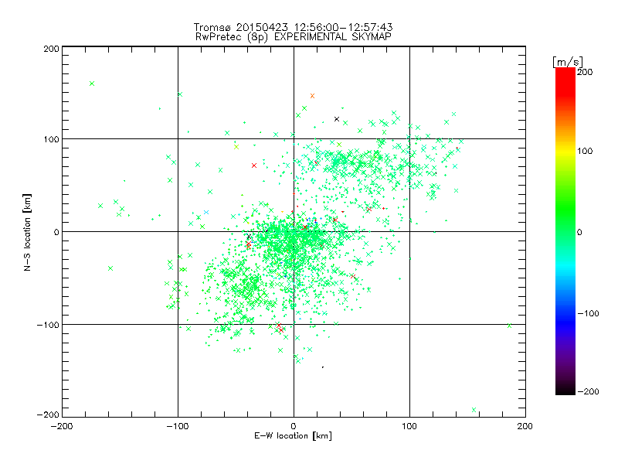Click the orange X marker near the top center
618x464 pixels.
313,96
